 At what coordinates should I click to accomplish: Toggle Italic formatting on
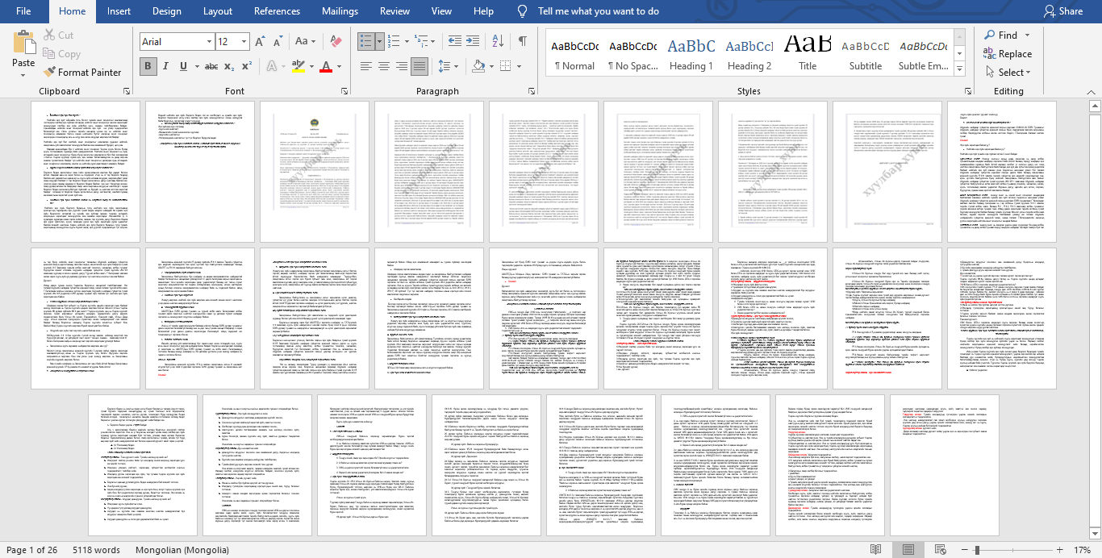click(166, 66)
